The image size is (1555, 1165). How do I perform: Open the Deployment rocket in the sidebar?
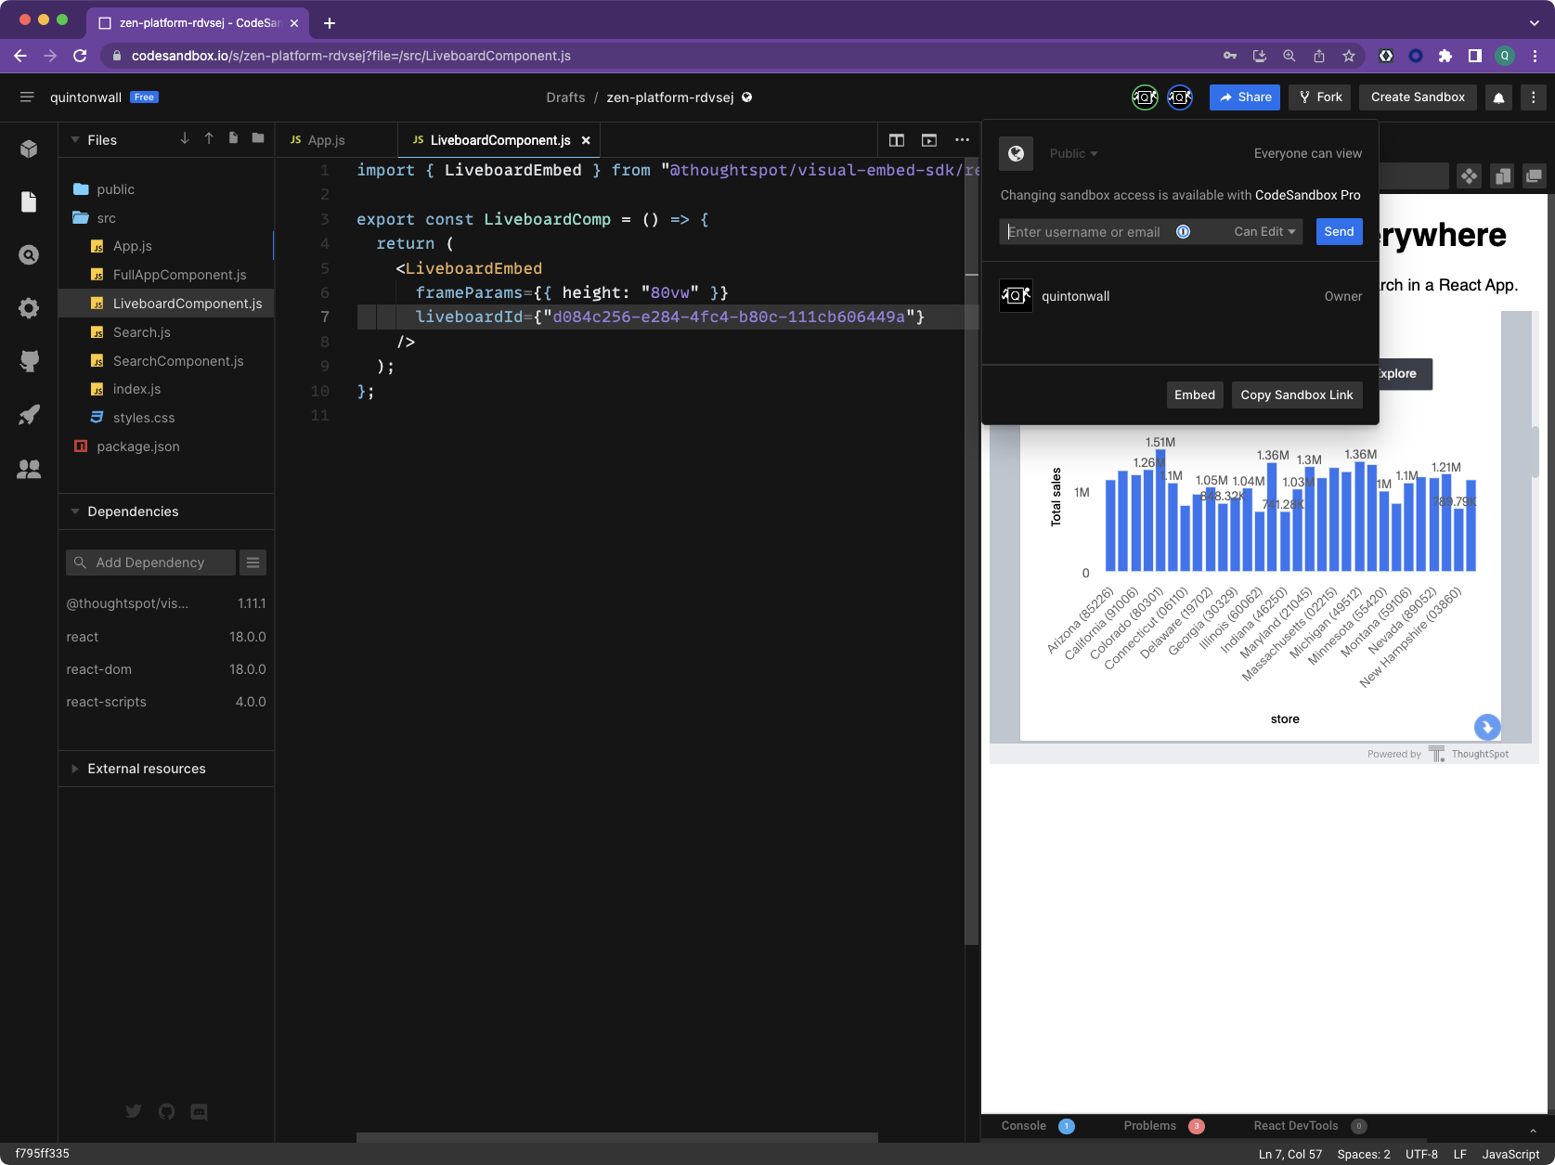click(29, 415)
